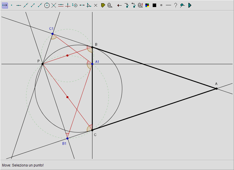The width and height of the screenshot is (234, 170).
Task: Open the multicolor palette icon
Action: tap(147, 5)
